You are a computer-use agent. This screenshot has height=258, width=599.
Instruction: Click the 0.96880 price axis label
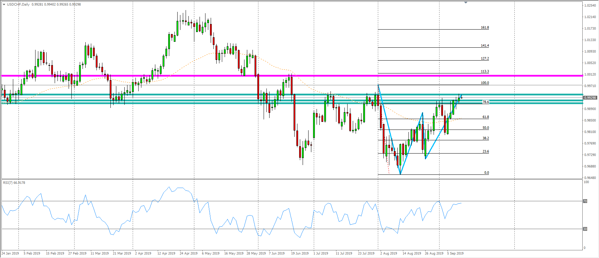pyautogui.click(x=590, y=166)
